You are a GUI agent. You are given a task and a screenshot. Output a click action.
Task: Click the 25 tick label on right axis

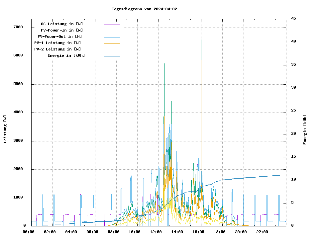point(293,111)
